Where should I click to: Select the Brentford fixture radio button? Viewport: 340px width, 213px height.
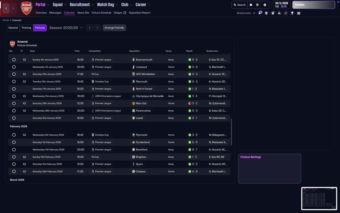tap(14, 150)
